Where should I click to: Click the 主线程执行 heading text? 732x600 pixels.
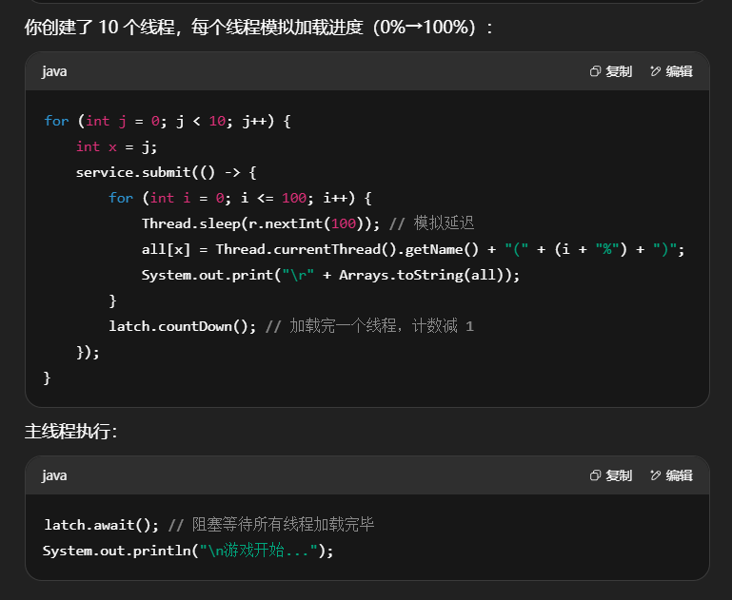pyautogui.click(x=71, y=432)
